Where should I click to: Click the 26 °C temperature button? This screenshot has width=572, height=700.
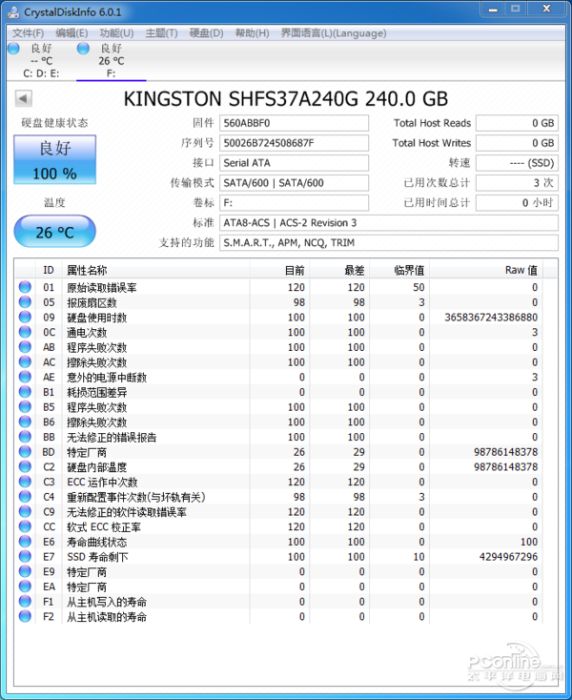coord(55,231)
